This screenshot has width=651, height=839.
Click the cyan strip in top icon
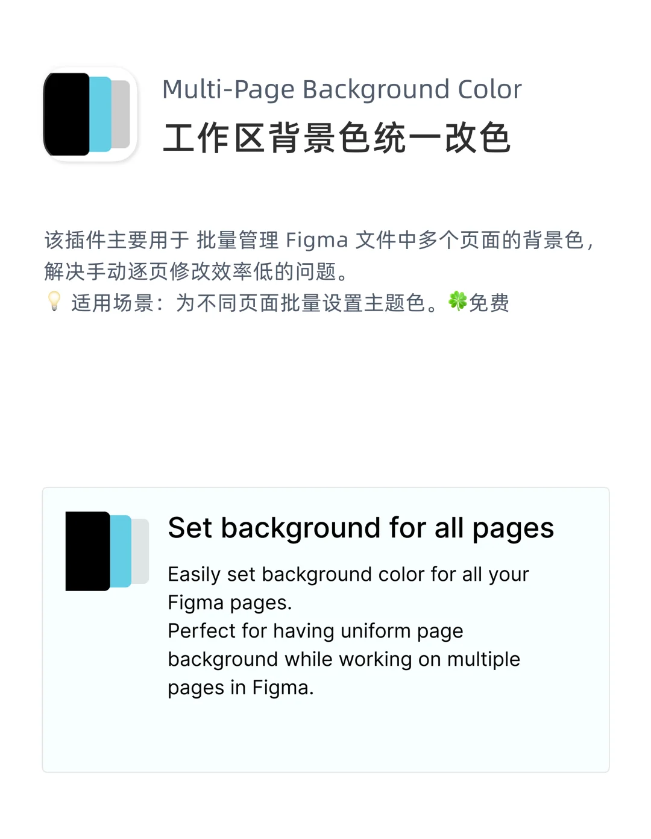coord(101,114)
